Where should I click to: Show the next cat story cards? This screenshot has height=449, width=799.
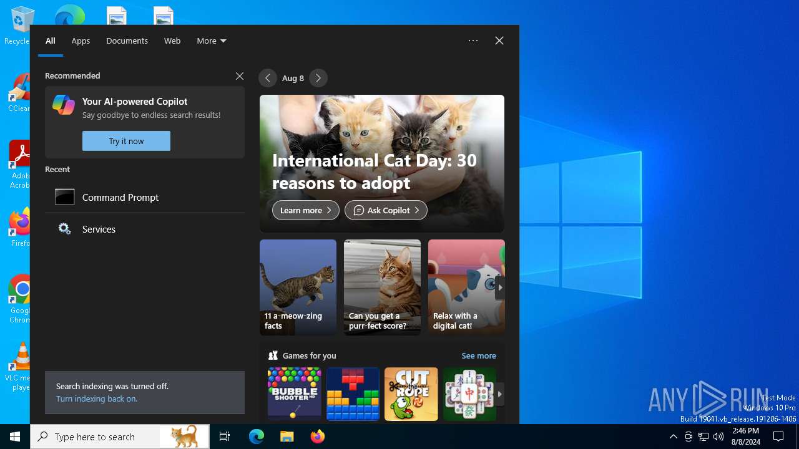pos(499,287)
